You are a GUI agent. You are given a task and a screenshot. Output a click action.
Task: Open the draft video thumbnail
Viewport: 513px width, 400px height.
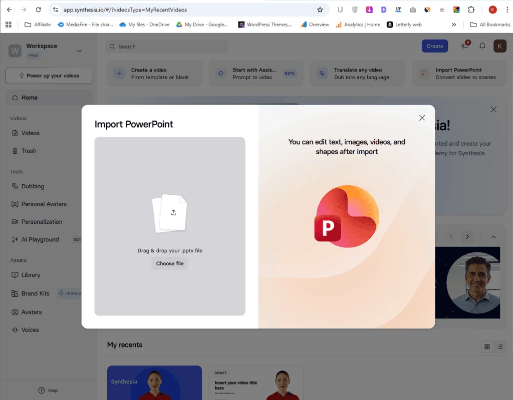point(256,382)
